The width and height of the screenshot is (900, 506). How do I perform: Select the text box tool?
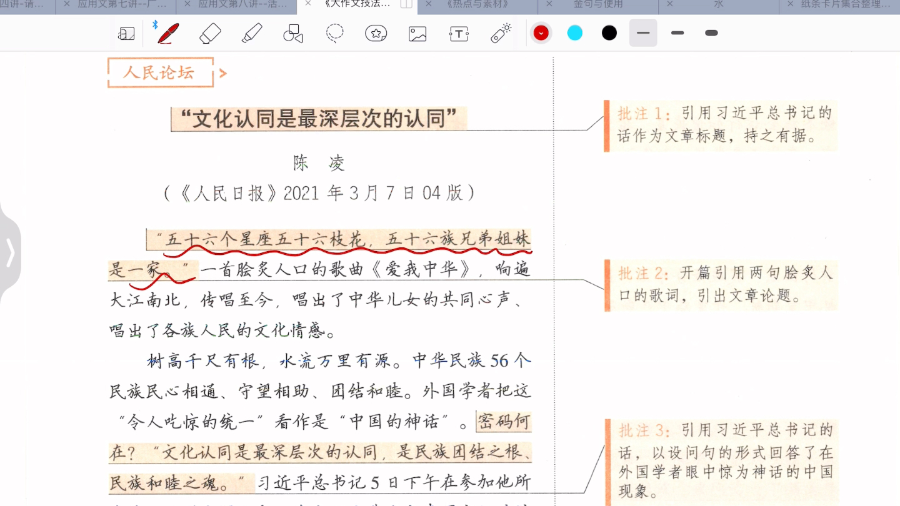[459, 34]
